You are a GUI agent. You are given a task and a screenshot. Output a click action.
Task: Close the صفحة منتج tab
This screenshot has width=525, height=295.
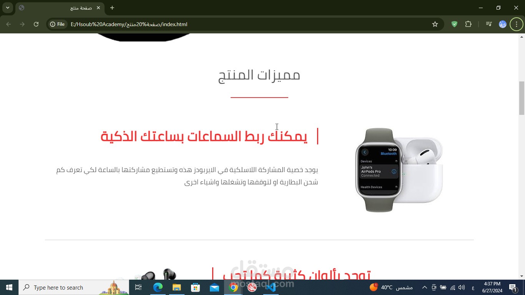tap(98, 8)
